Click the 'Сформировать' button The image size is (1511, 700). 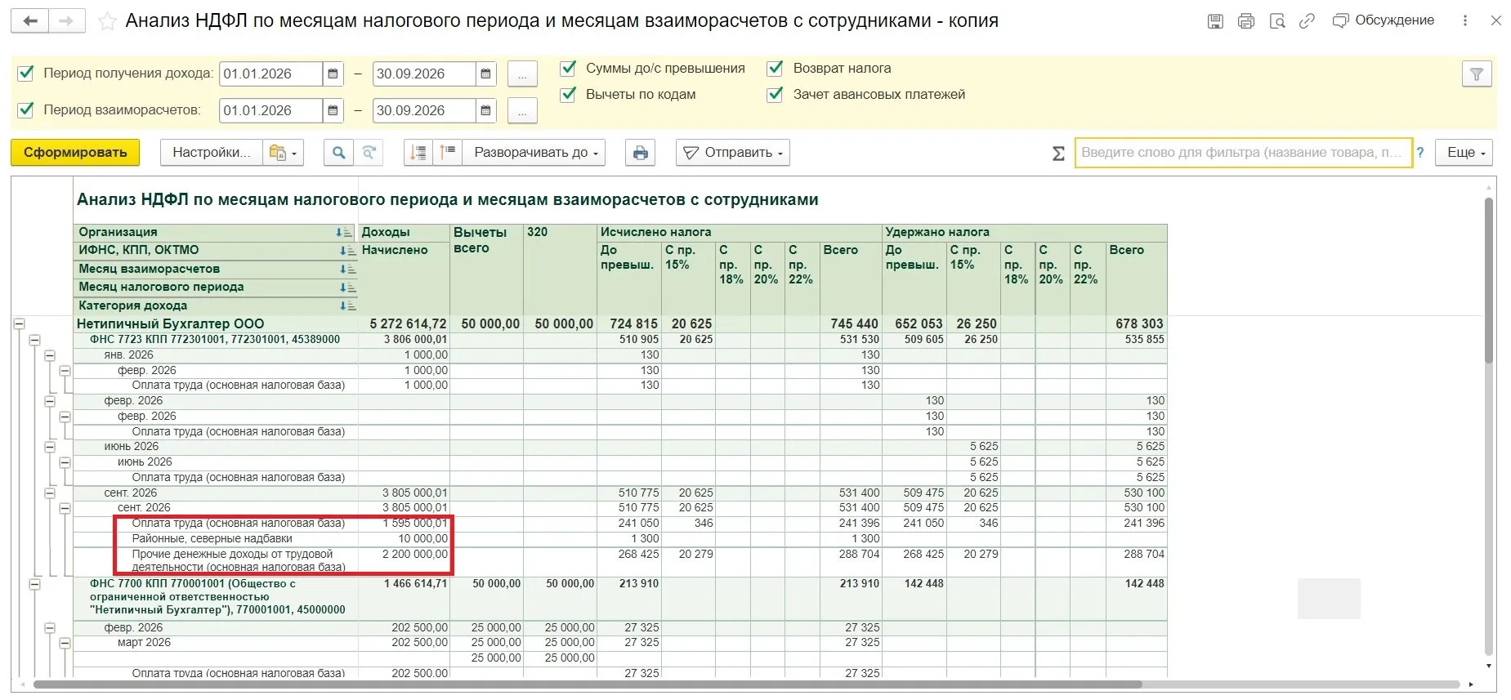point(75,153)
